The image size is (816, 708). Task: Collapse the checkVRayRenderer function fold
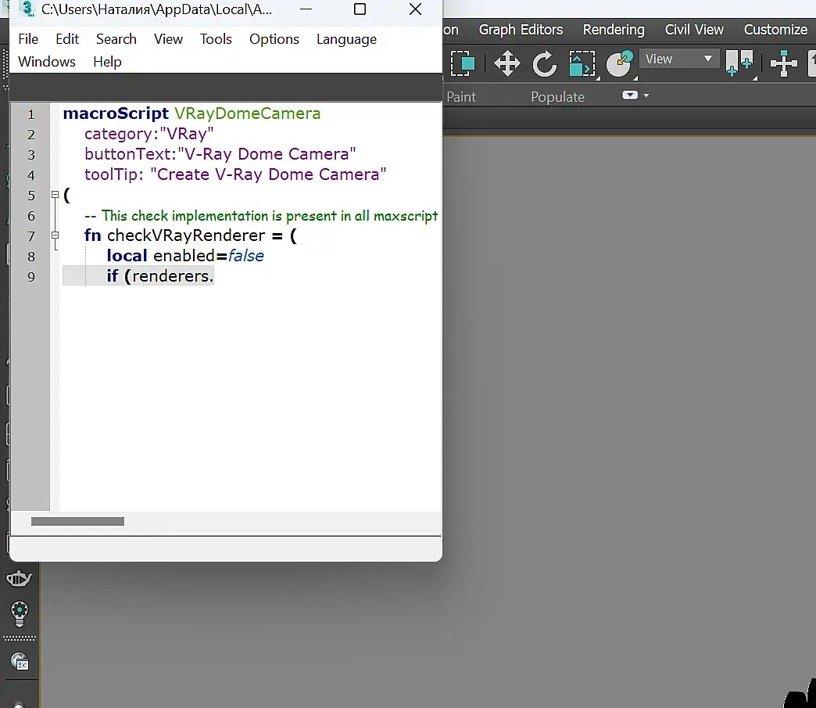[55, 235]
